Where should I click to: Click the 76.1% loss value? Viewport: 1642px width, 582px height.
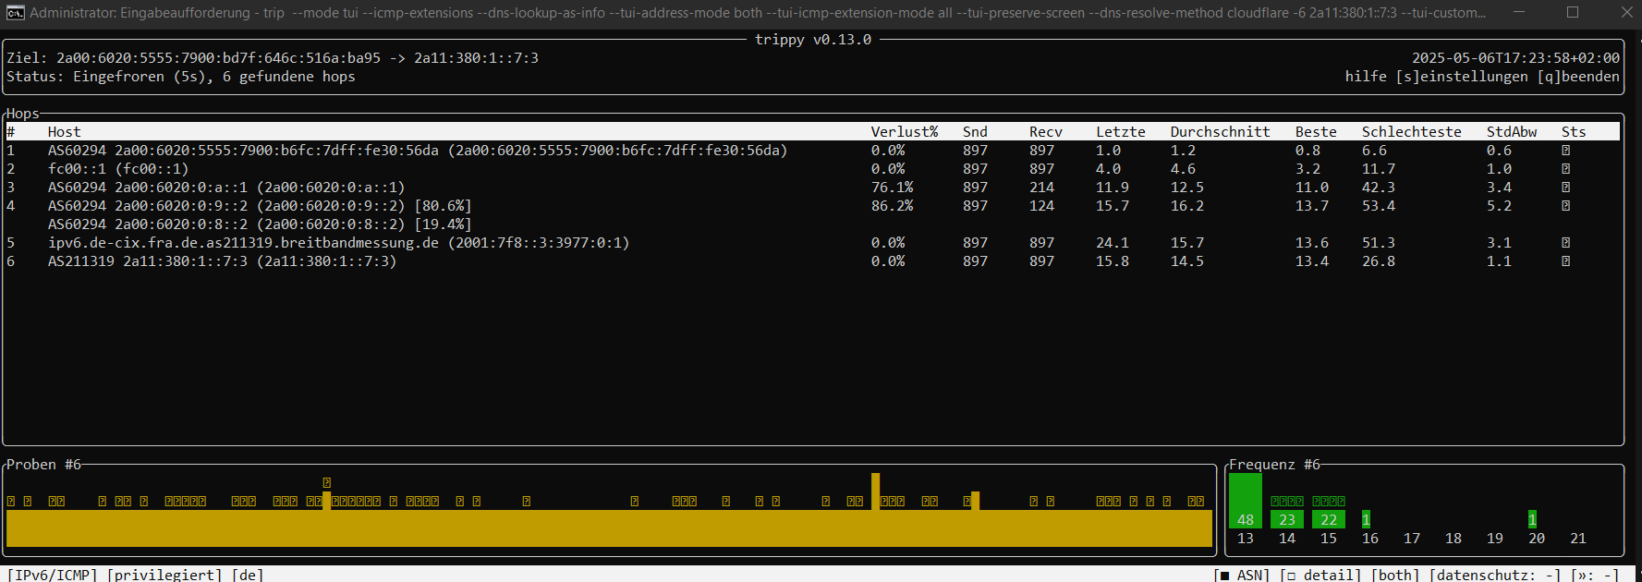tap(892, 188)
